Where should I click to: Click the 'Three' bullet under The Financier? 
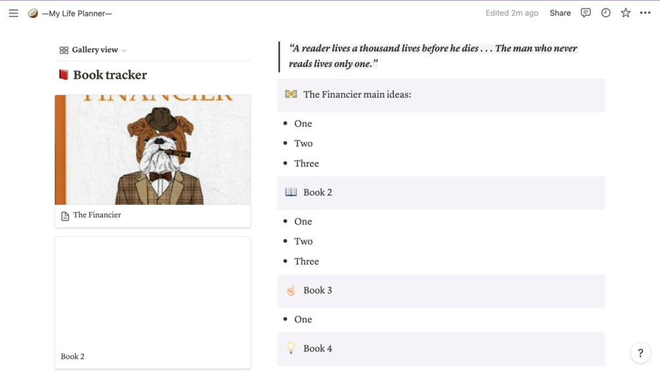307,163
